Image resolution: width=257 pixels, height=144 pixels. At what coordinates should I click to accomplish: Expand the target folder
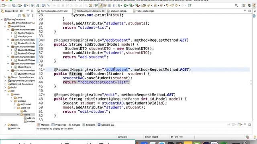tap(5, 125)
